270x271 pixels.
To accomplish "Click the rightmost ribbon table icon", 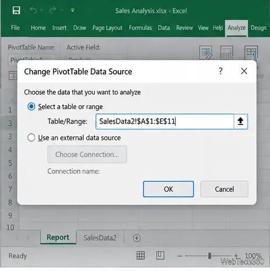I will pyautogui.click(x=251, y=53).
